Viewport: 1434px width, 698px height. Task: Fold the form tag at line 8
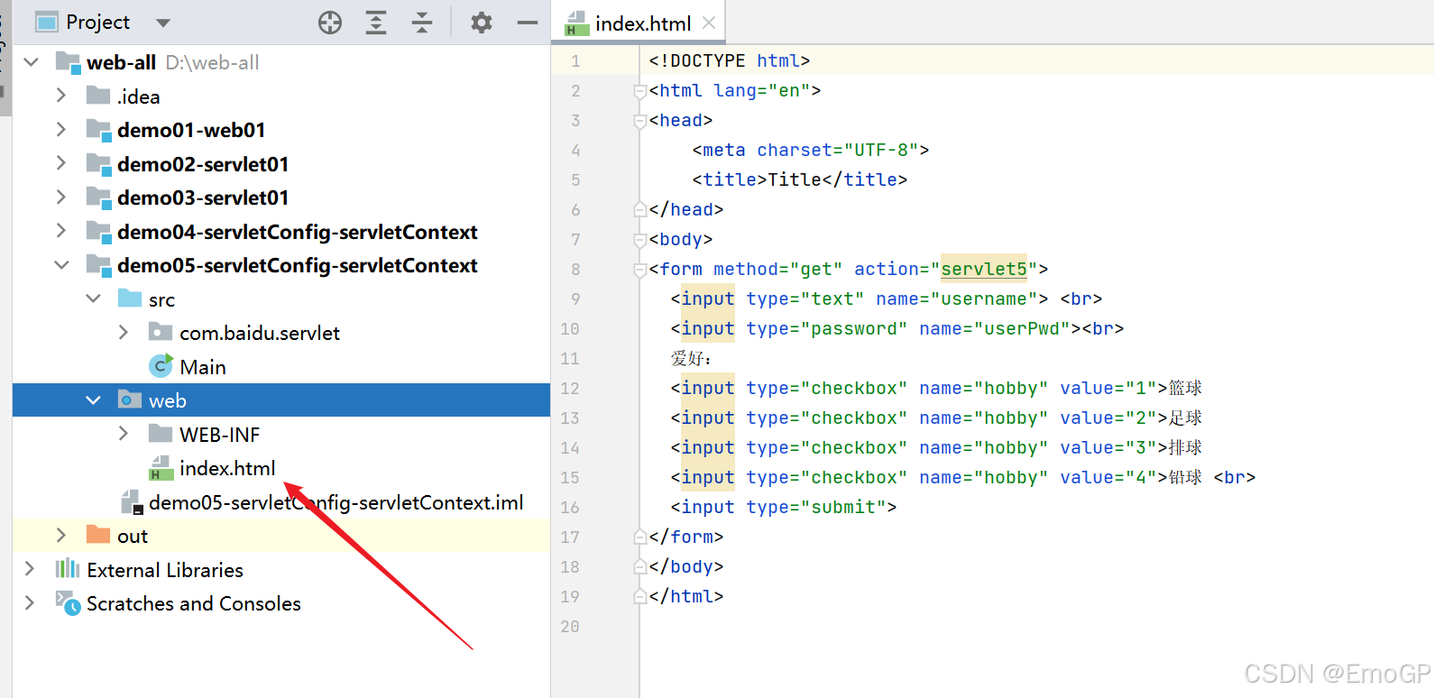point(640,270)
